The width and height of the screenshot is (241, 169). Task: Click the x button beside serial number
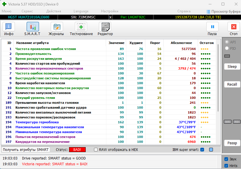(110, 17)
